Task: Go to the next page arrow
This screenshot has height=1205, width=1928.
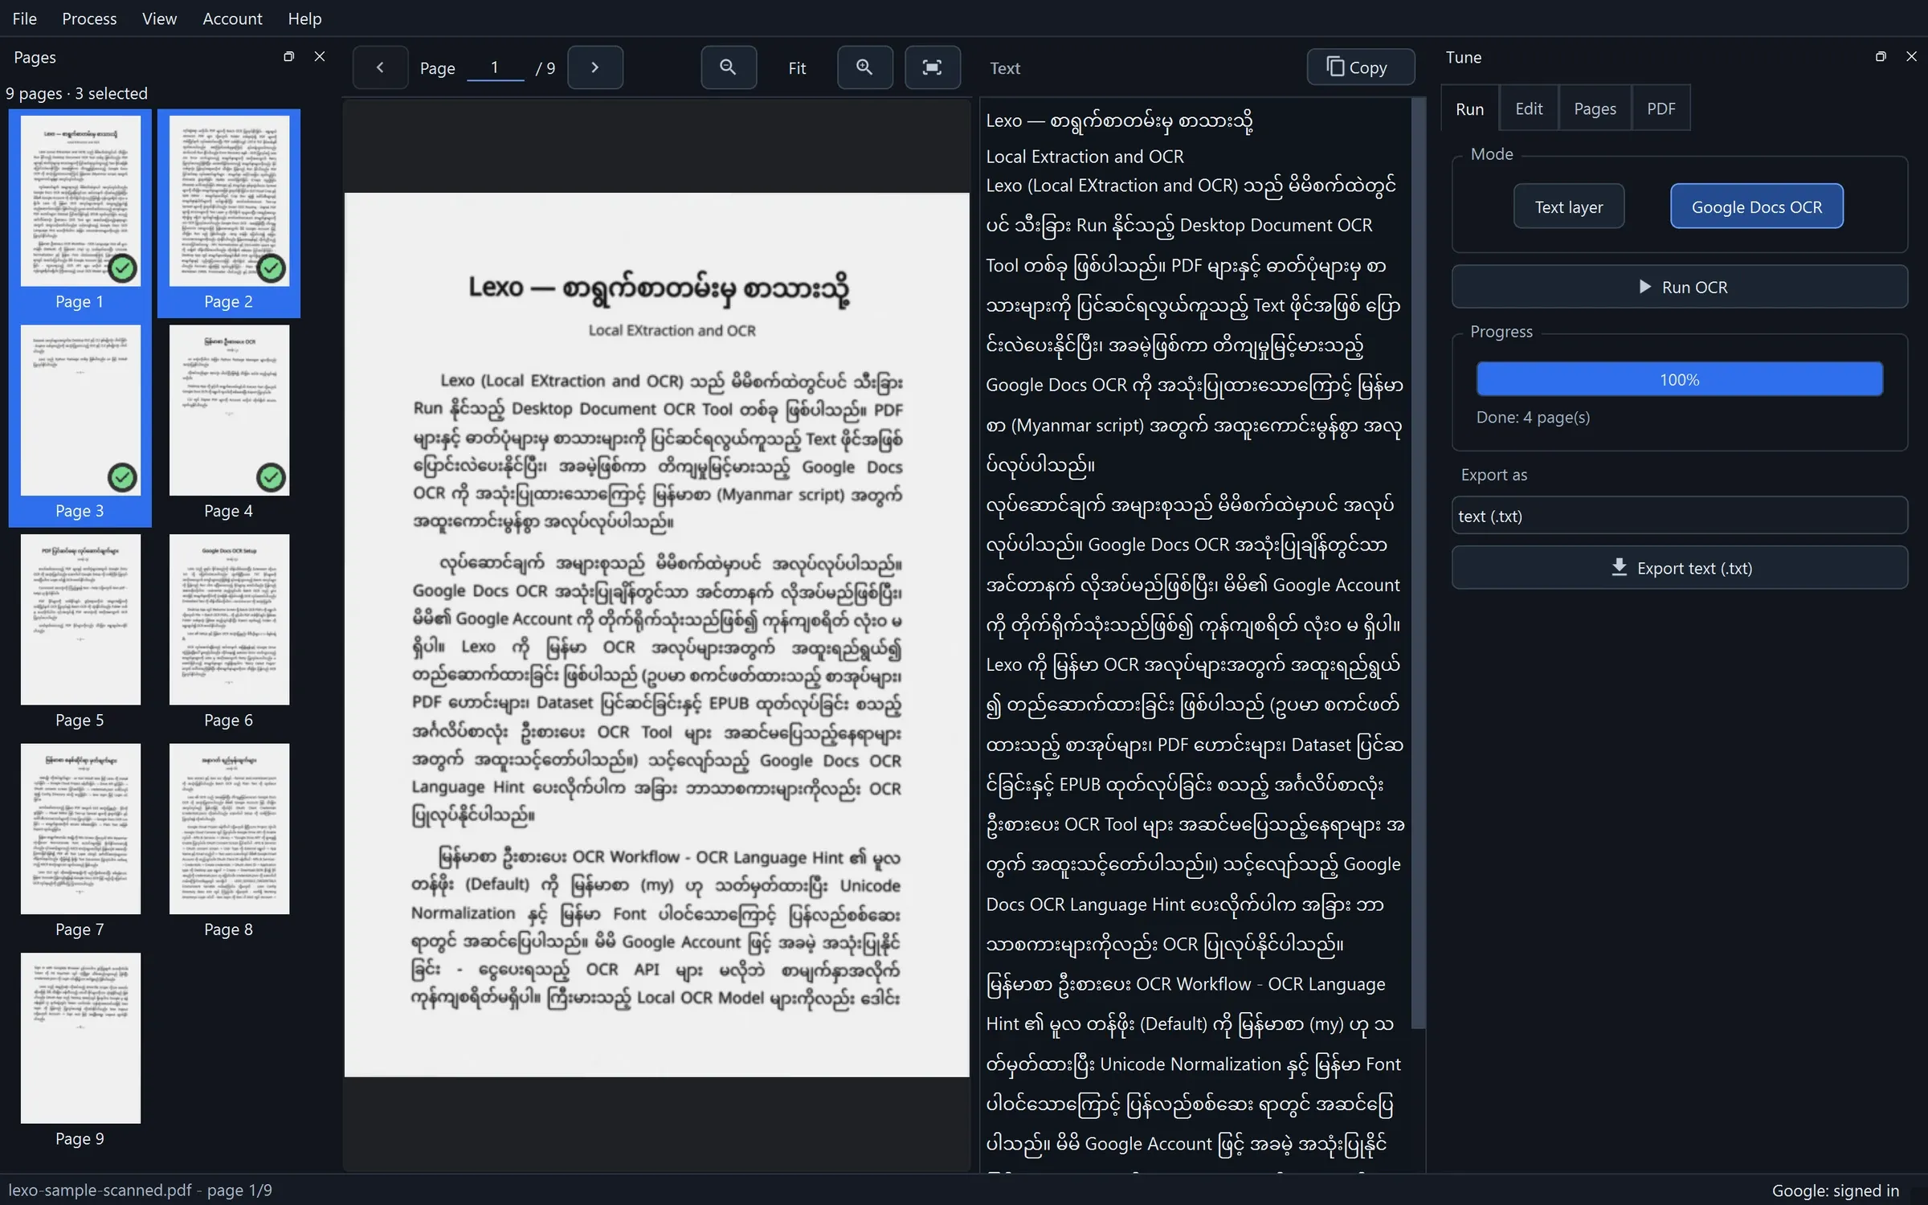Action: [594, 67]
